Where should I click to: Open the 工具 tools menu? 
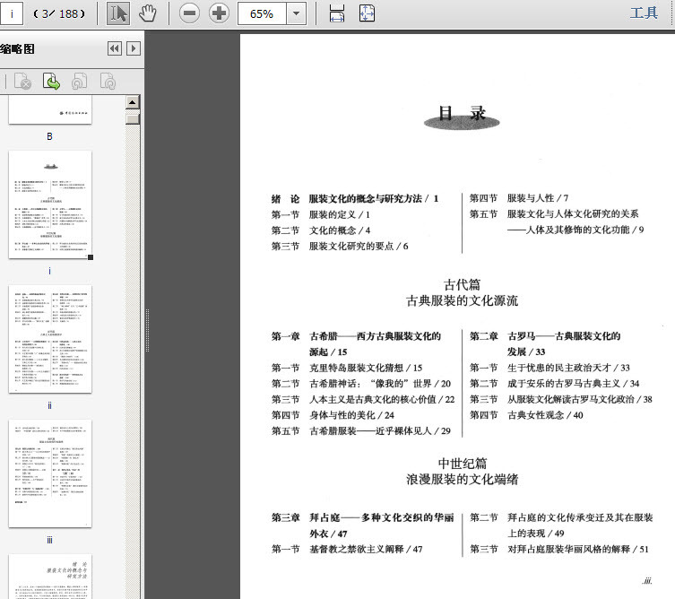tap(644, 13)
